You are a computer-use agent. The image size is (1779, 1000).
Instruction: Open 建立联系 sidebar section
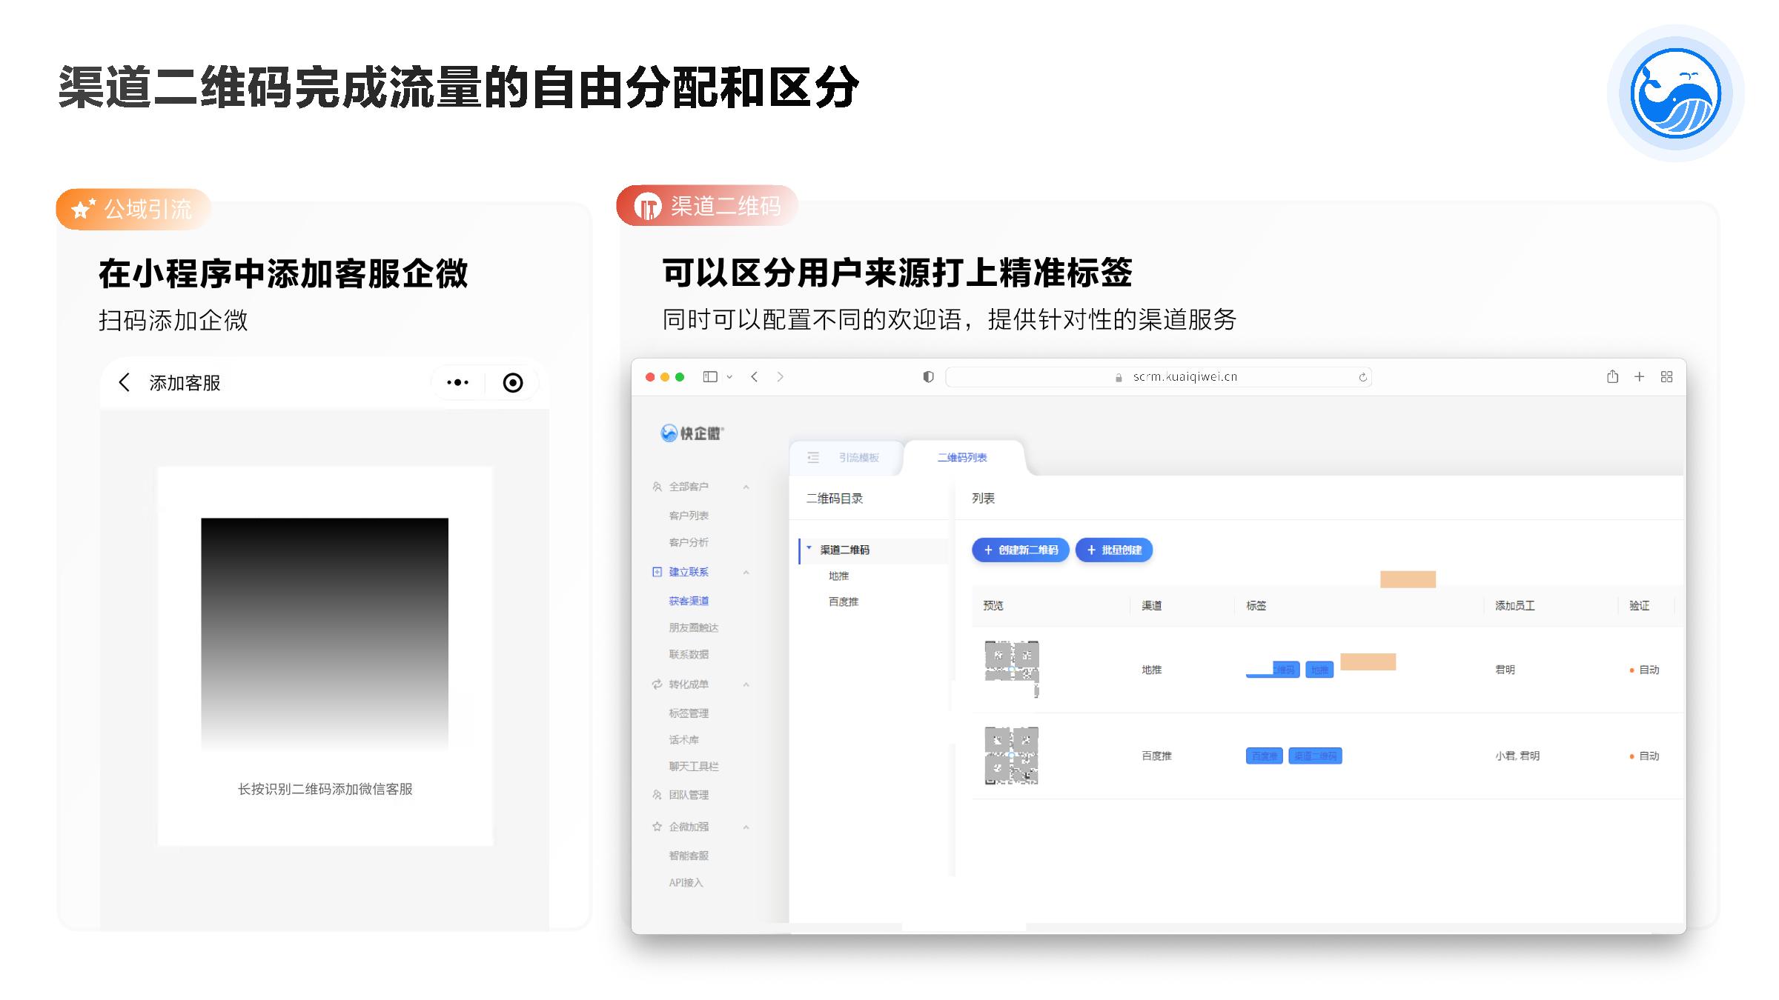pos(689,572)
